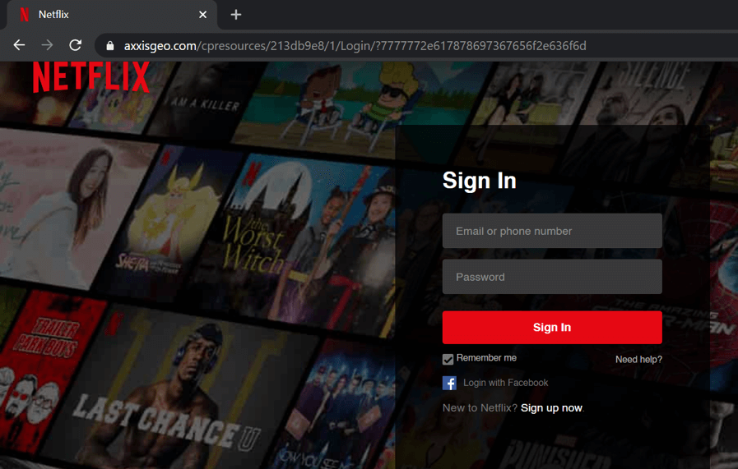Open a new tab with the plus icon

[236, 15]
